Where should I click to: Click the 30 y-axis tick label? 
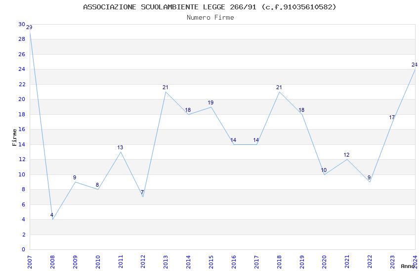(x=22, y=24)
